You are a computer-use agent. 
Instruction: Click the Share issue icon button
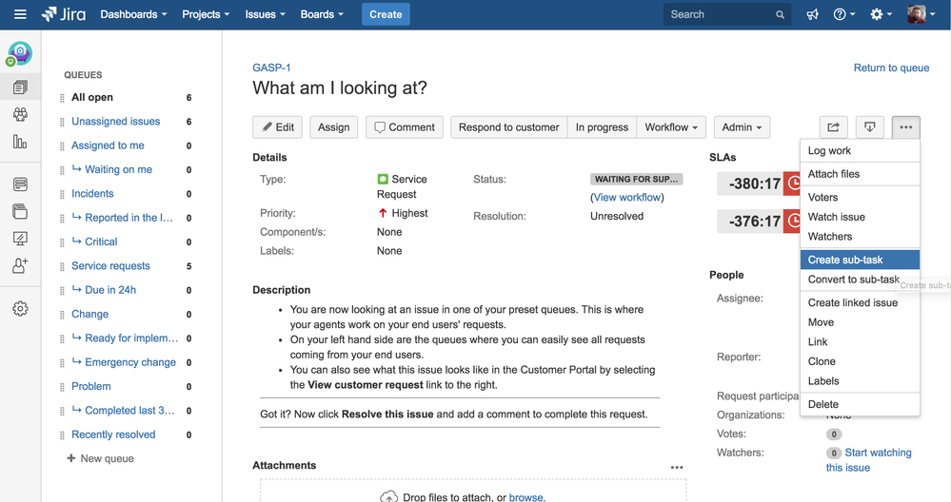833,127
